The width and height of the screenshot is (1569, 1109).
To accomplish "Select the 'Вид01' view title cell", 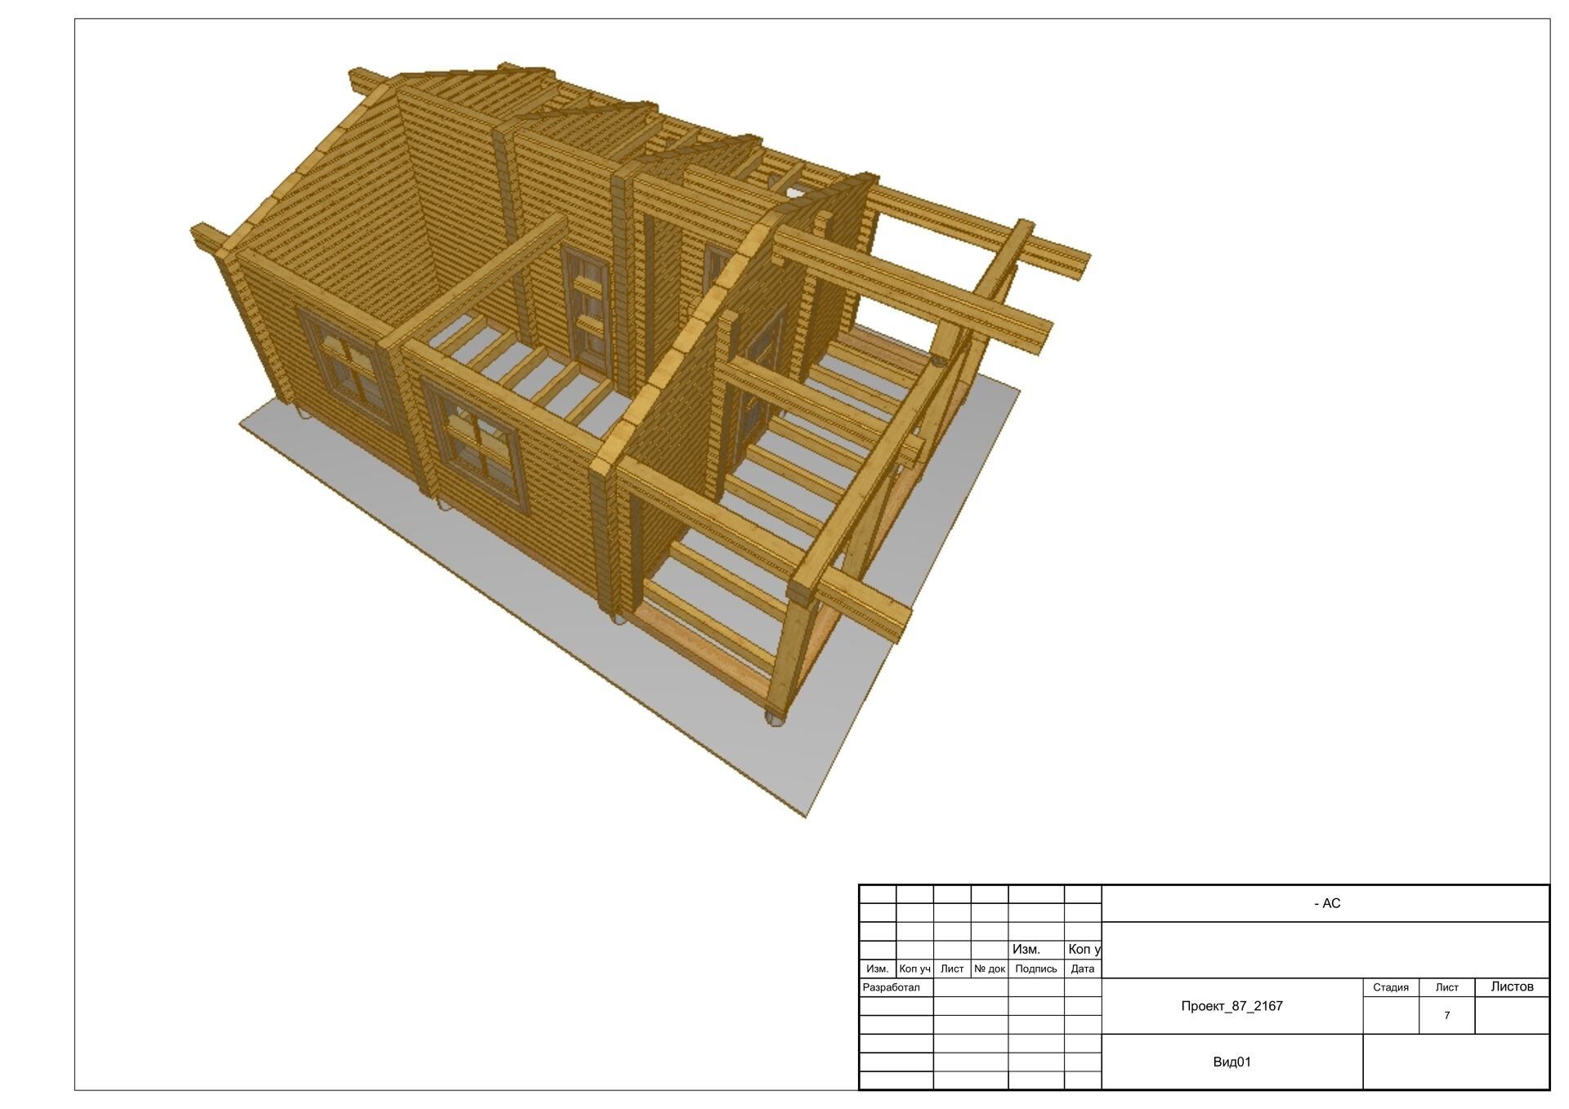I will click(1232, 1062).
